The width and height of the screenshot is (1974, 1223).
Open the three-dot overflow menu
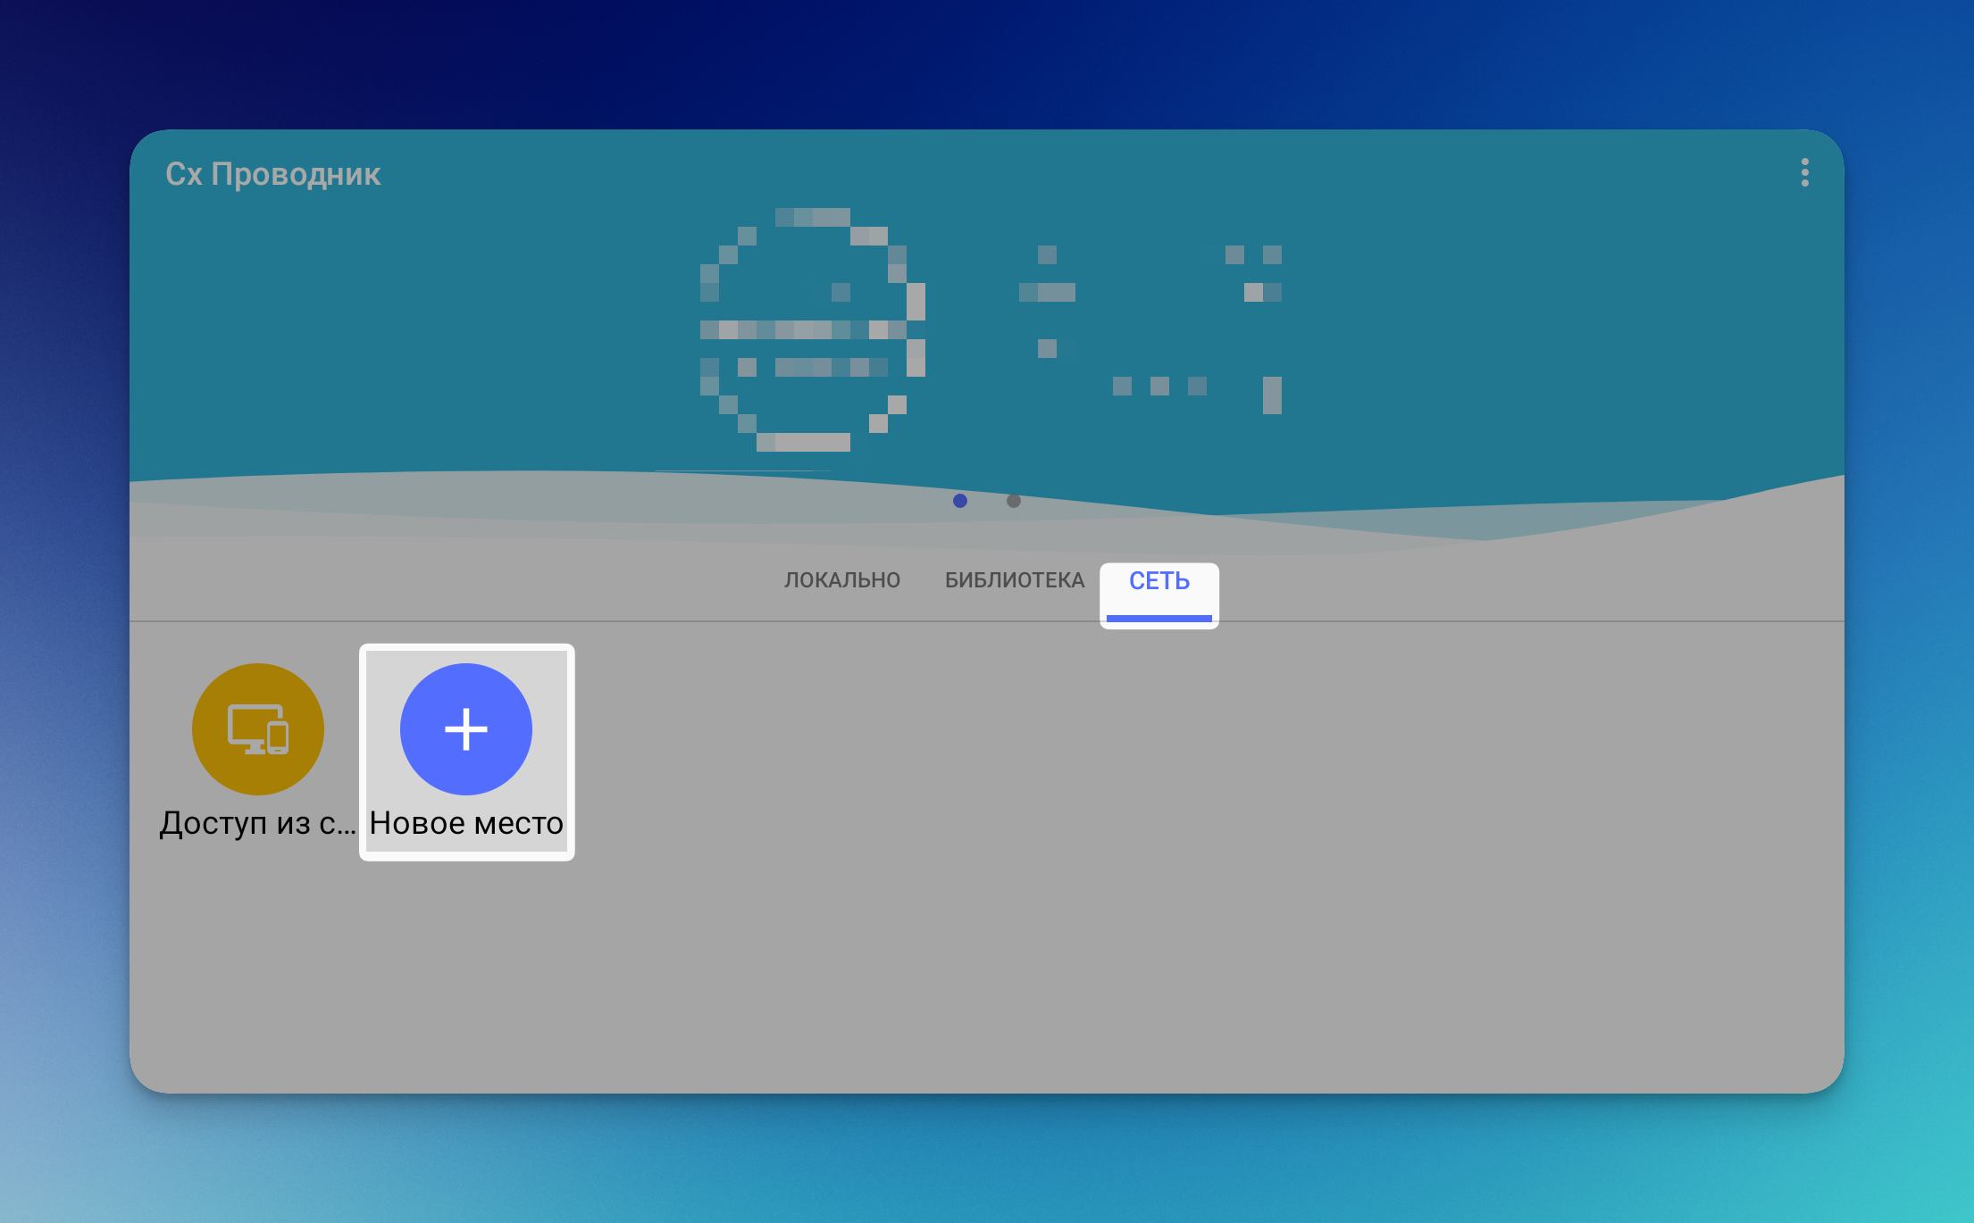coord(1804,172)
